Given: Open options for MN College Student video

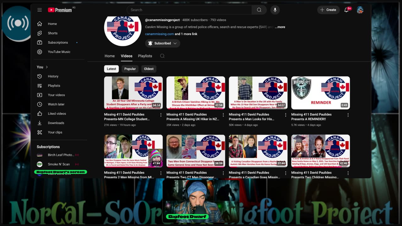Looking at the screenshot, I should pyautogui.click(x=161, y=115).
